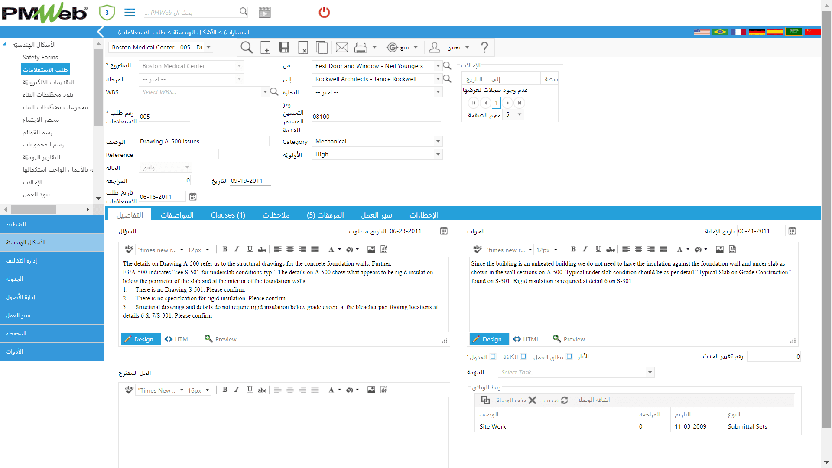Click the toolbar search magnifier icon

click(x=247, y=47)
